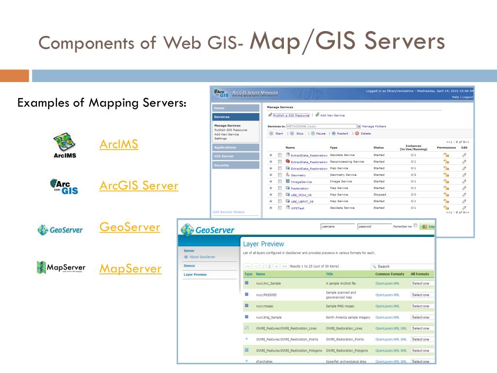Click the Add New Service icon
This screenshot has height=373, width=497.
pyautogui.click(x=317, y=115)
